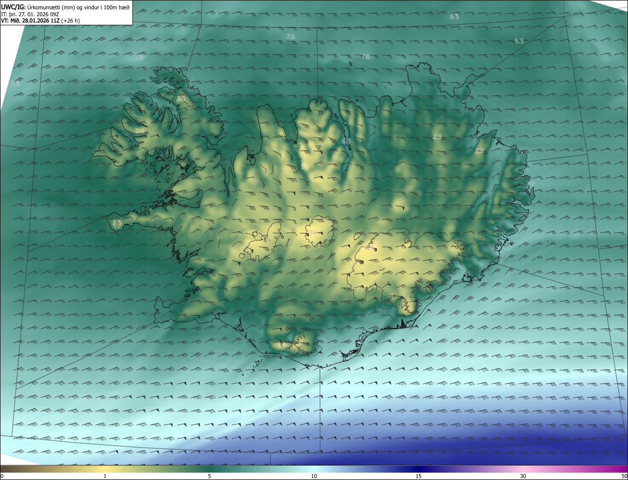Click the 7.7 value label at the east coast
Image resolution: width=628 pixels, height=480 pixels.
point(530,185)
